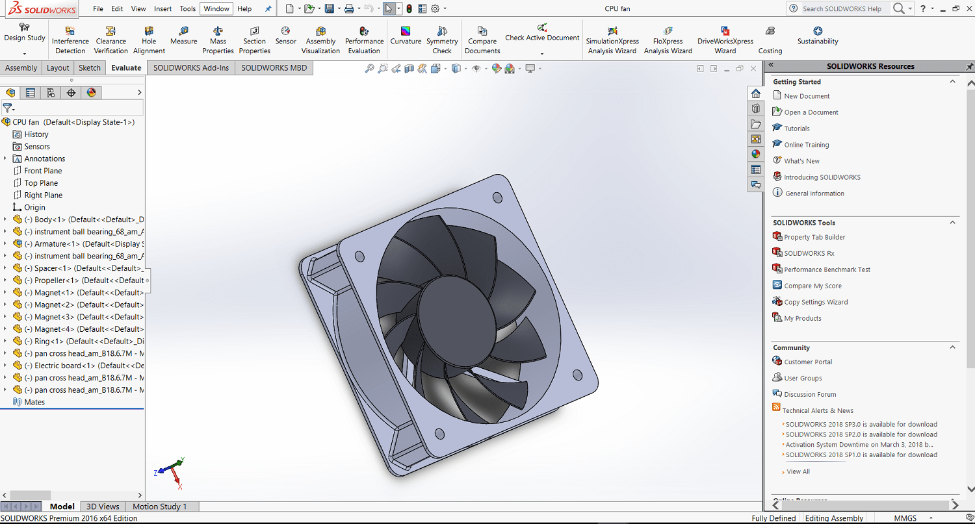The height and width of the screenshot is (524, 975).
Task: Open the Customer Portal link
Action: (x=808, y=362)
